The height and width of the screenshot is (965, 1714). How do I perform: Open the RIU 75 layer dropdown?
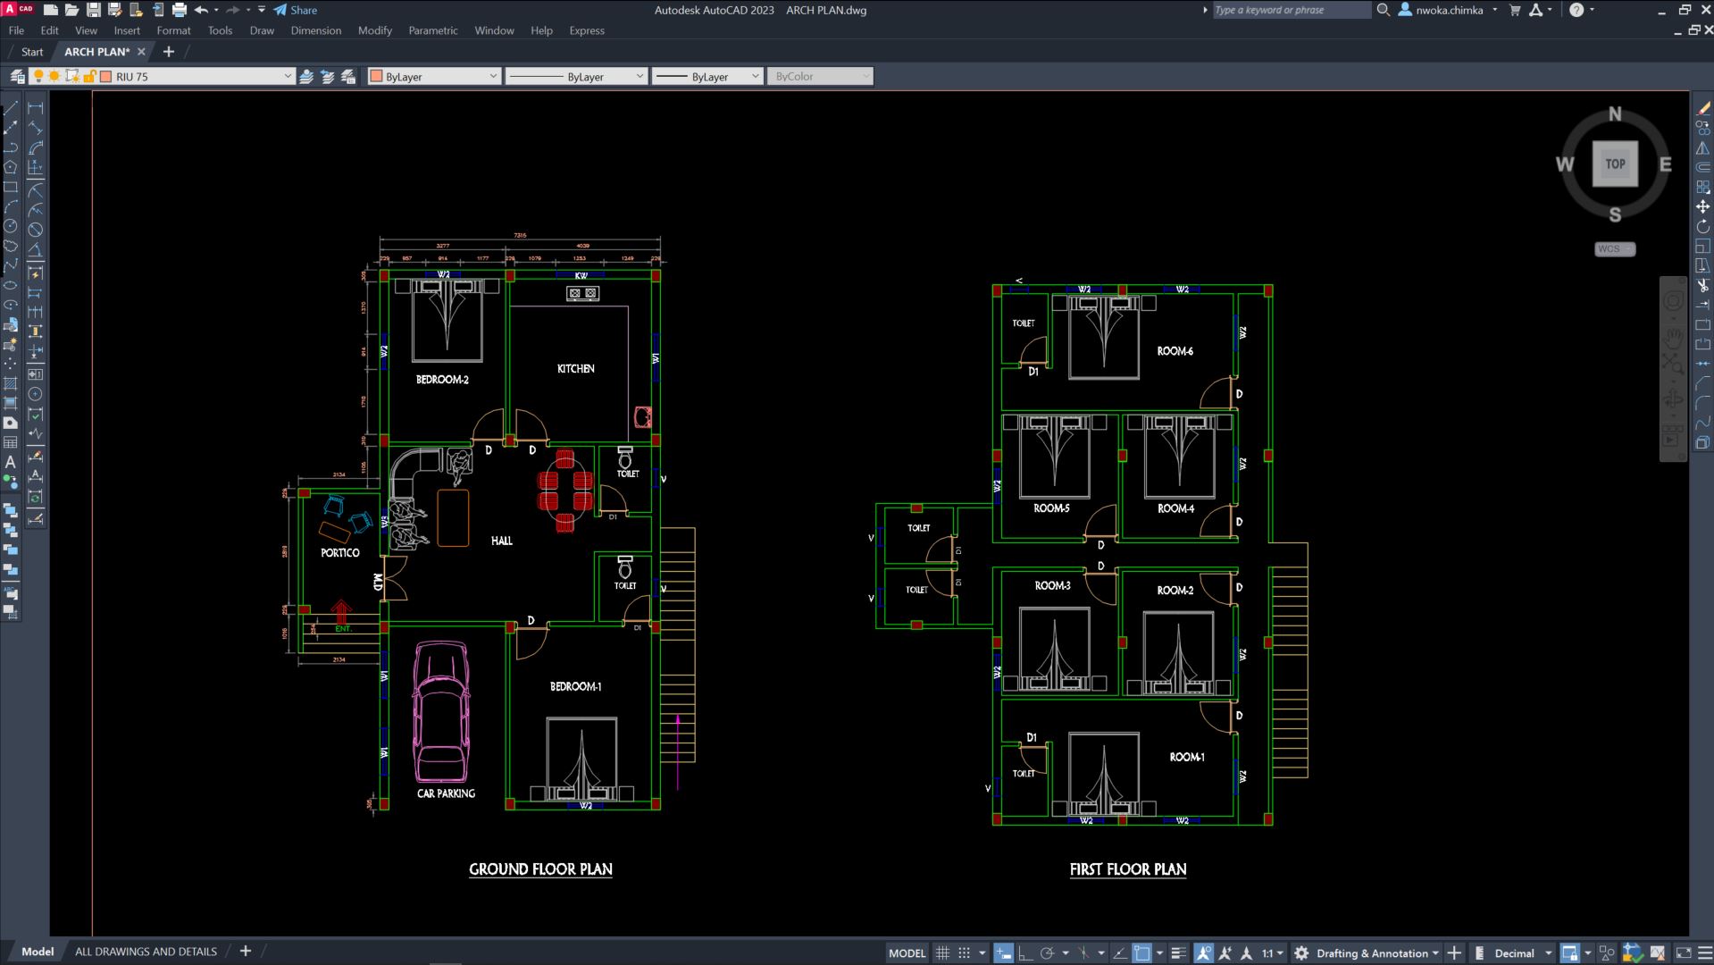pyautogui.click(x=288, y=76)
